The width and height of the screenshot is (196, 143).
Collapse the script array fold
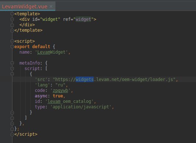click(12, 69)
